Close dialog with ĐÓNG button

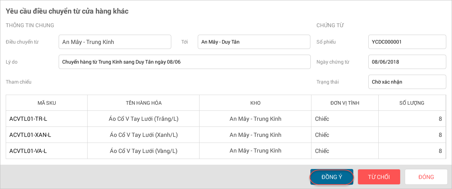pos(426,177)
